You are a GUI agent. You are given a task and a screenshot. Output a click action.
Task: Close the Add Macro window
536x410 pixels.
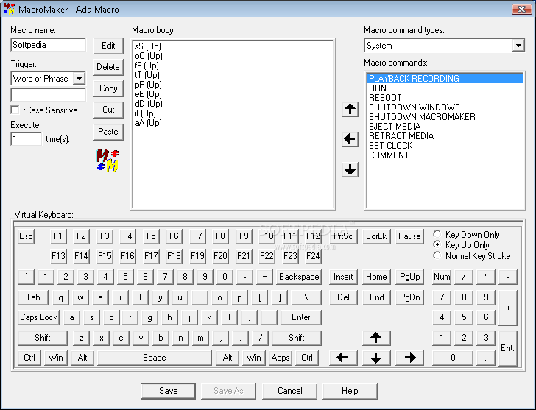[x=521, y=9]
